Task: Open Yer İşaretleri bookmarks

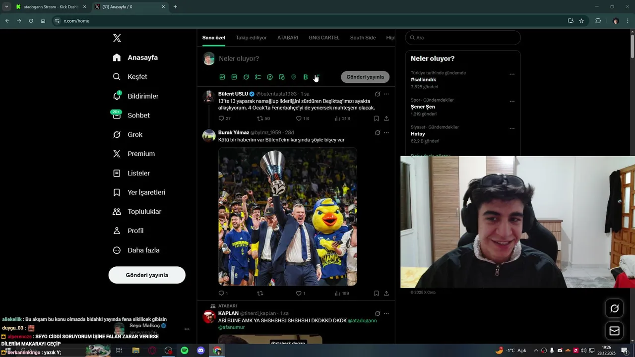Action: coord(139,192)
